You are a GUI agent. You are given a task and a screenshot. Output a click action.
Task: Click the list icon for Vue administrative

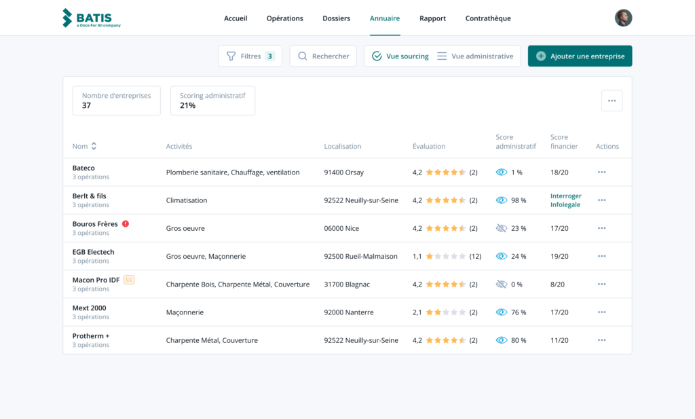click(442, 56)
